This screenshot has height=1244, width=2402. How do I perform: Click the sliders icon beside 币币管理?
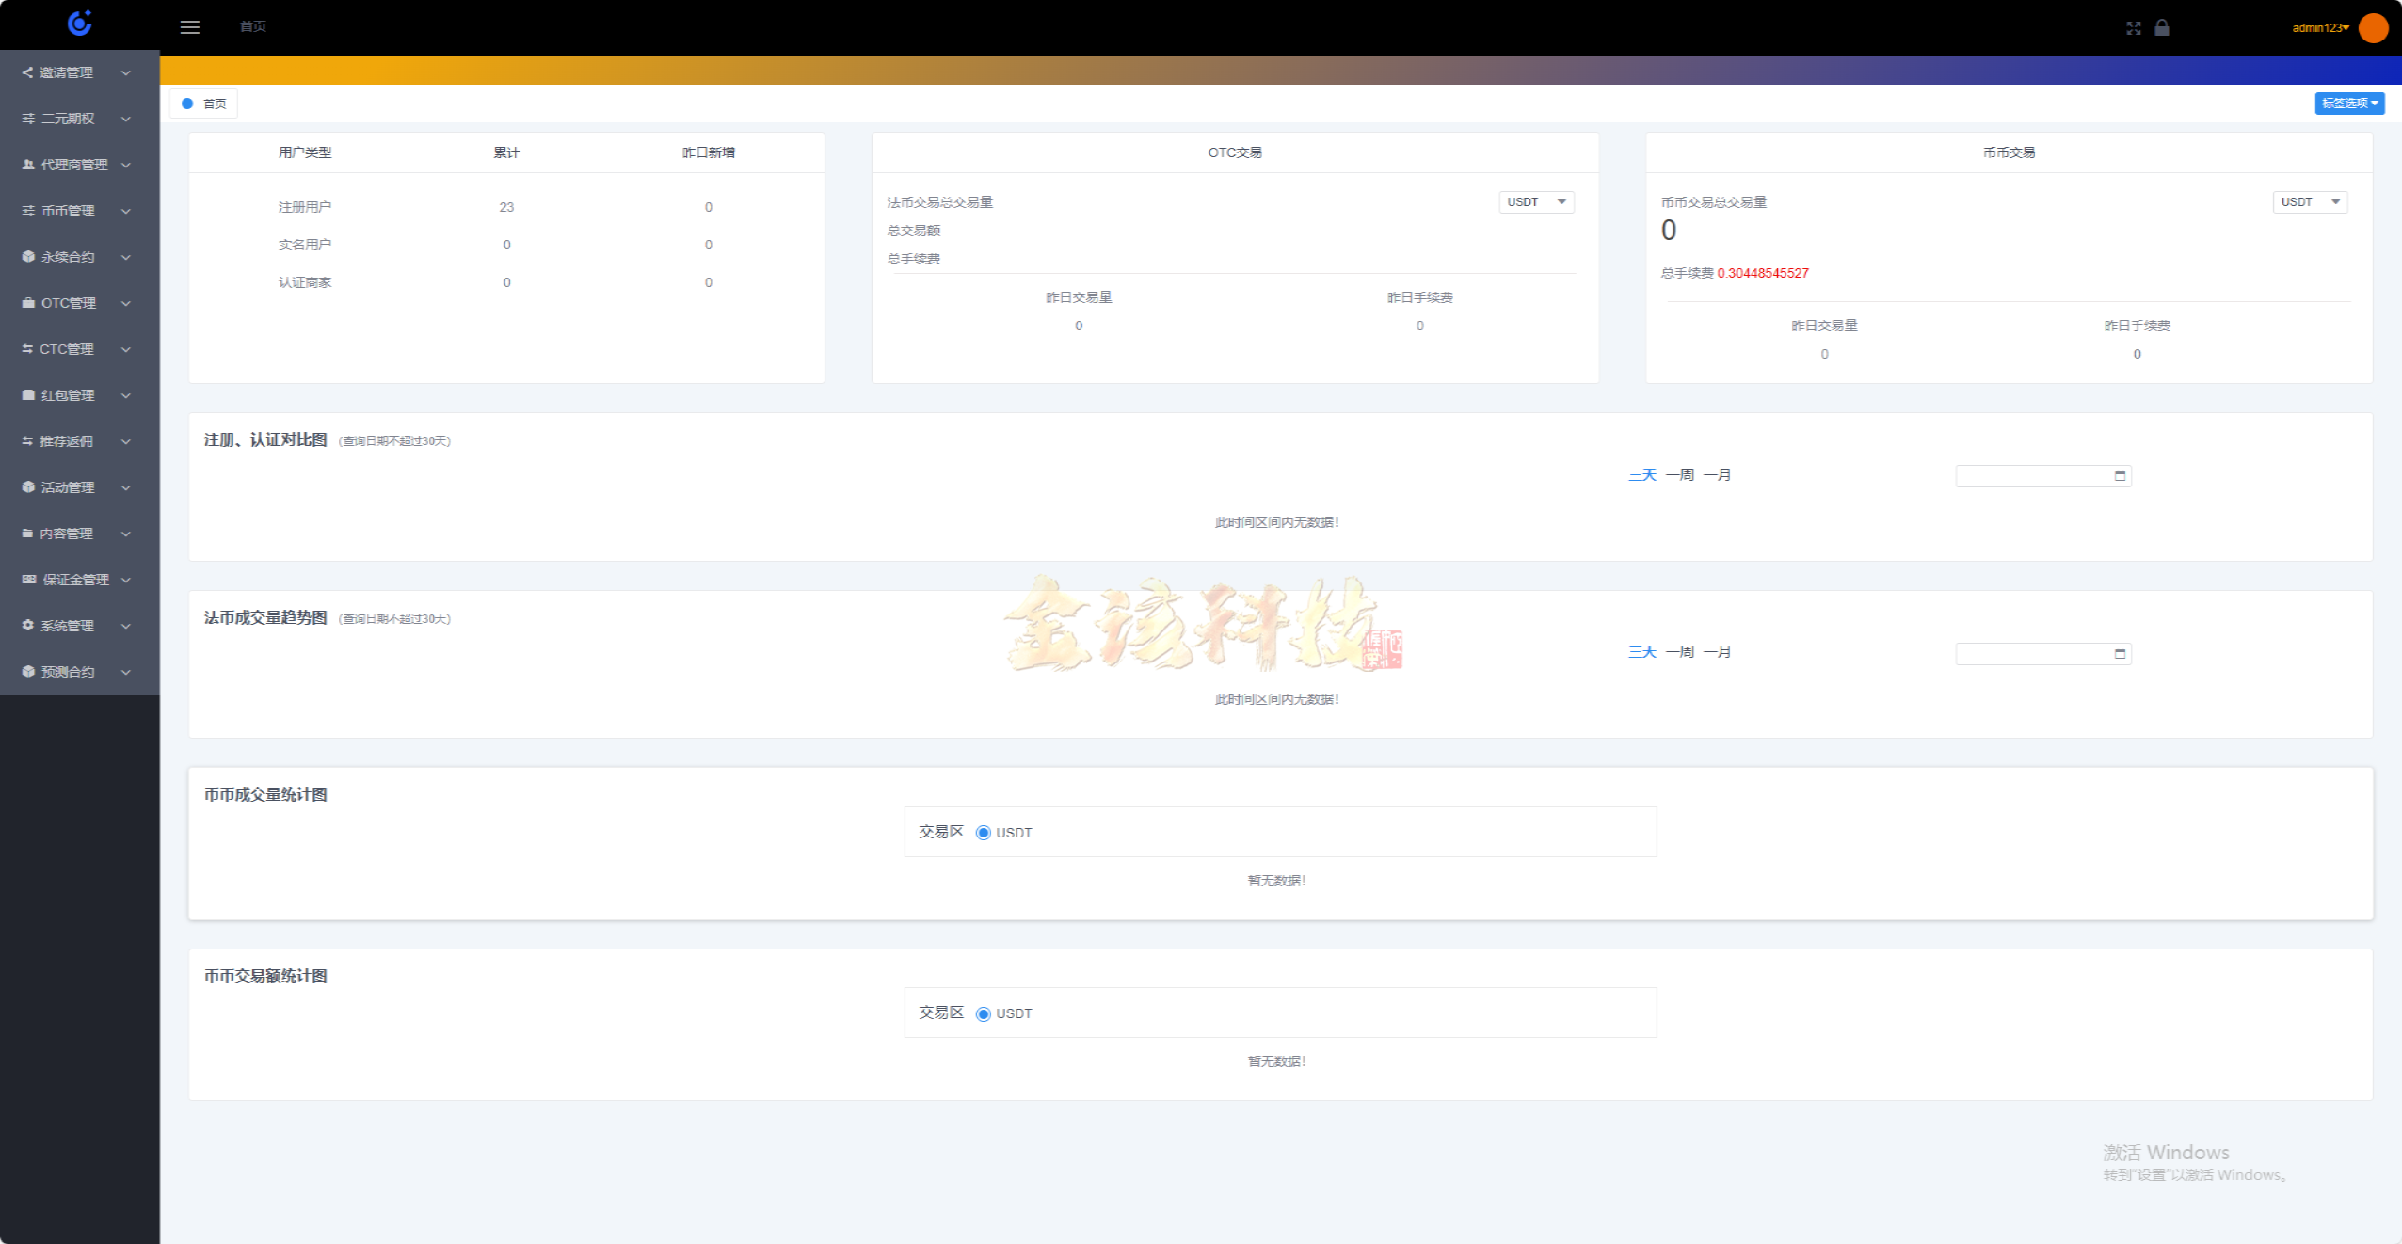pyautogui.click(x=28, y=211)
